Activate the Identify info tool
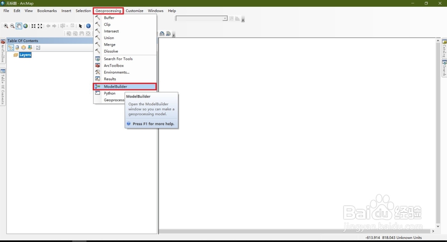The width and height of the screenshot is (447, 242). pos(89,26)
